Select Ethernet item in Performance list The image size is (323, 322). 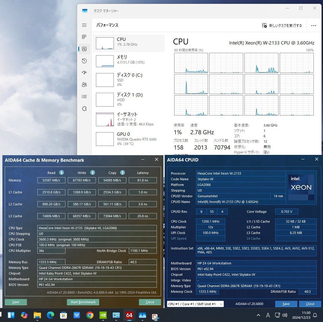[x=129, y=119]
